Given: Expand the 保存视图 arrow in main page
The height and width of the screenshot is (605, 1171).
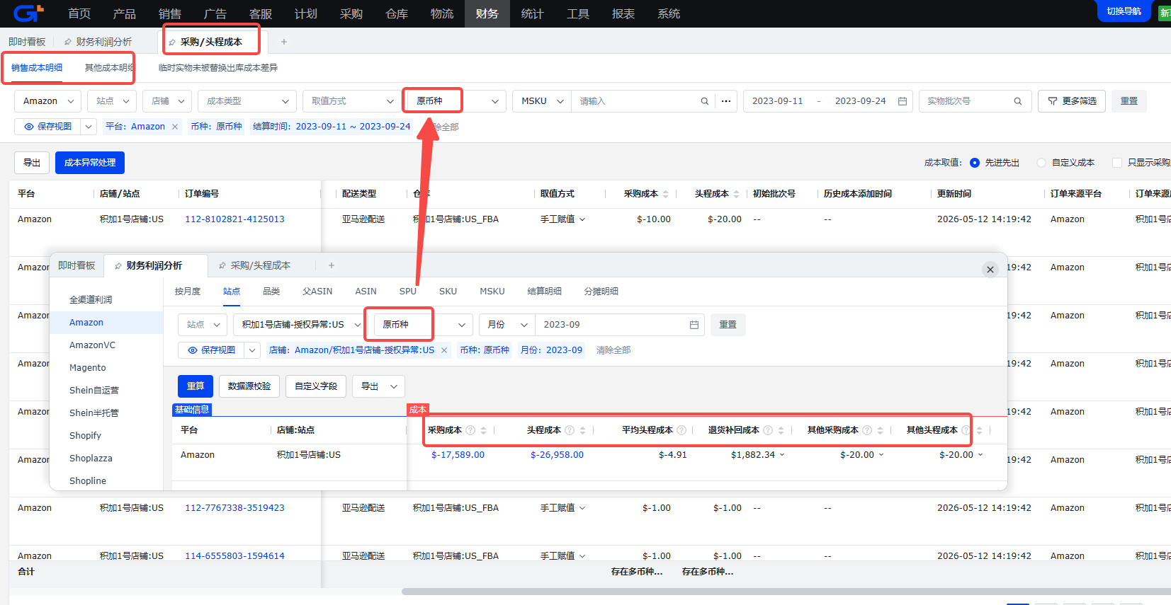Looking at the screenshot, I should (x=89, y=127).
